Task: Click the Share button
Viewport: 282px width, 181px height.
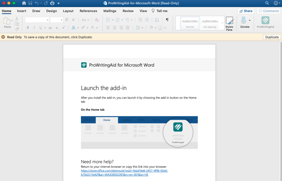Action: point(246,11)
